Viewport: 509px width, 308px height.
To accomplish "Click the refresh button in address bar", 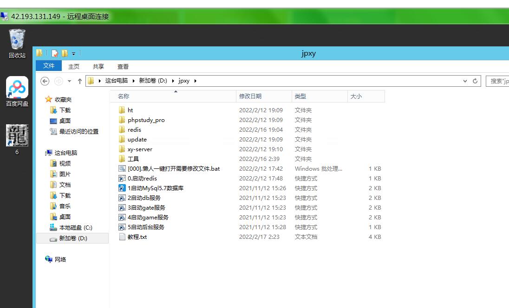I will pyautogui.click(x=475, y=81).
